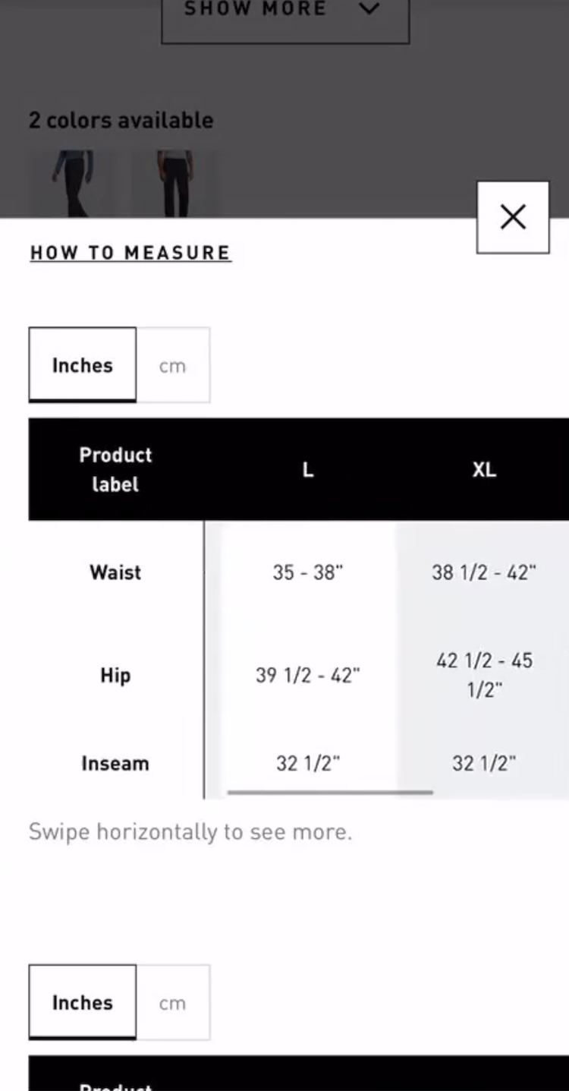
Task: Click the XL size column header
Action: click(484, 469)
